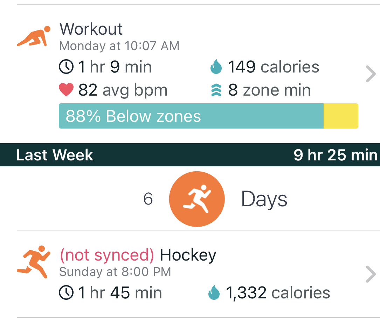
Task: Click the Sunday at 8:00 PM timestamp
Action: click(x=115, y=271)
